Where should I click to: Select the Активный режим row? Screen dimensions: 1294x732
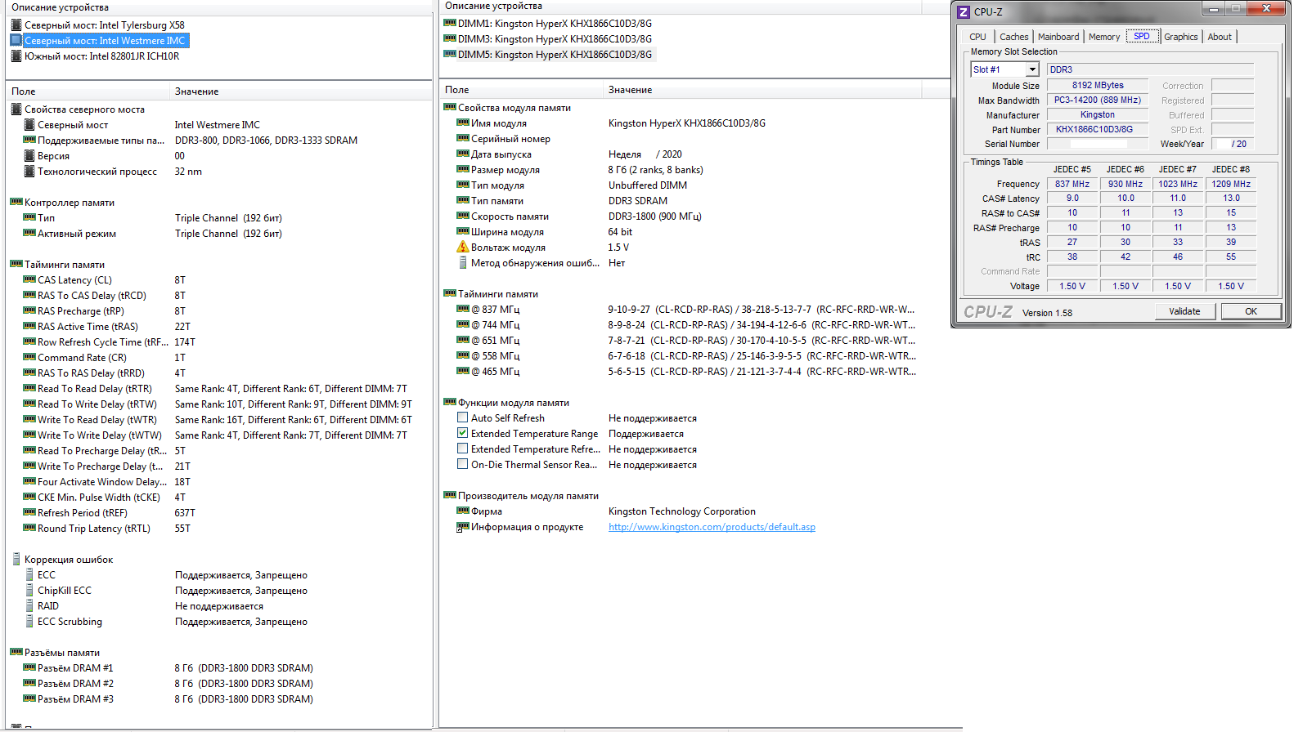pyautogui.click(x=218, y=234)
